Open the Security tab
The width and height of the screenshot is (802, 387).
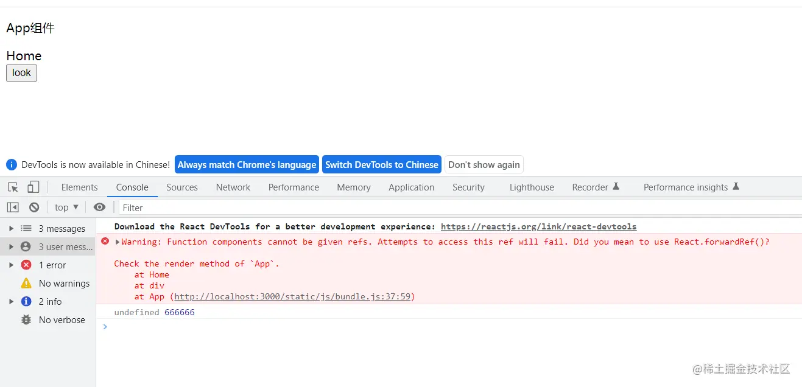(x=468, y=187)
